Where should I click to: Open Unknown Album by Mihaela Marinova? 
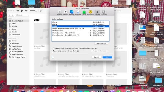[45, 62]
